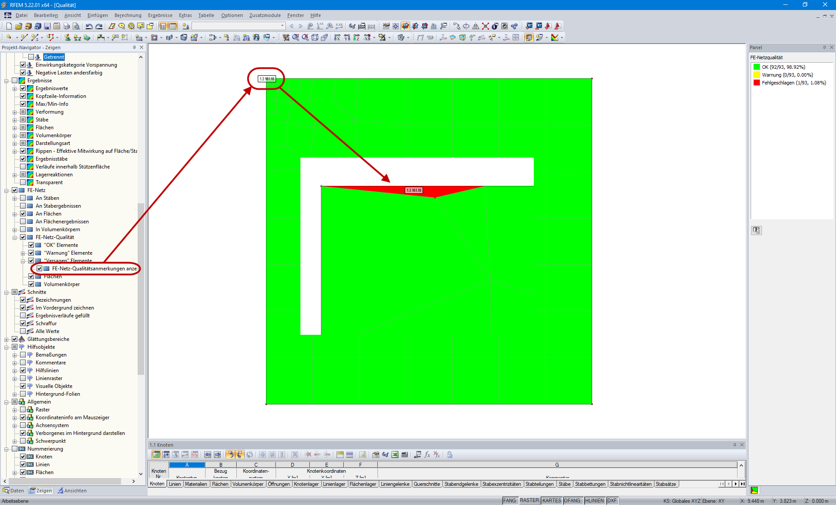Select the View in X direction icon

point(338,37)
